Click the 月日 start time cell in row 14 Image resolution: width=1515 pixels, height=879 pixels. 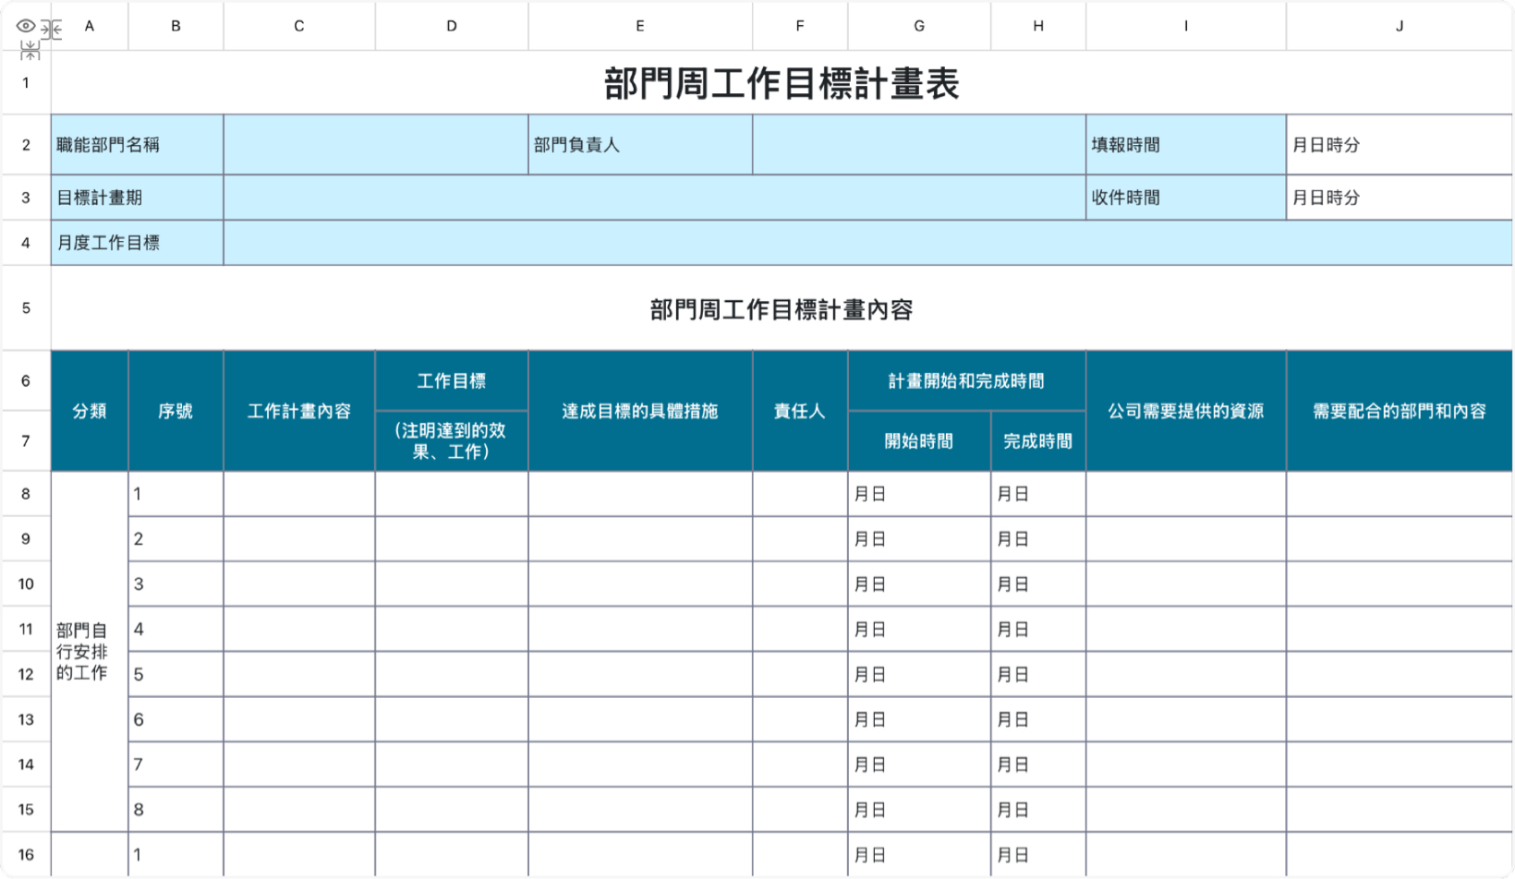click(919, 765)
